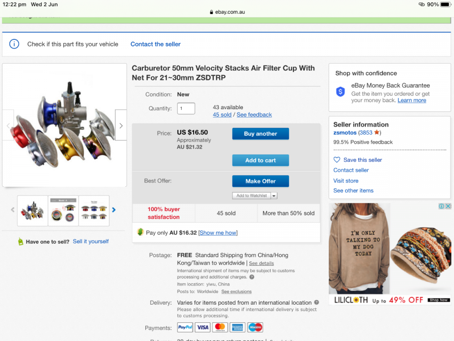This screenshot has height=341, width=454.
Task: Click the ad info icon on LILICLOTH advert
Action: [x=441, y=206]
